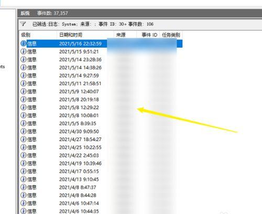Select event dated 2021/5/8 10:08:01

(101, 115)
